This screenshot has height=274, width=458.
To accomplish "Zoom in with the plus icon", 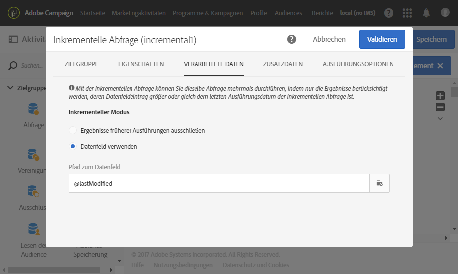I will pos(440,96).
